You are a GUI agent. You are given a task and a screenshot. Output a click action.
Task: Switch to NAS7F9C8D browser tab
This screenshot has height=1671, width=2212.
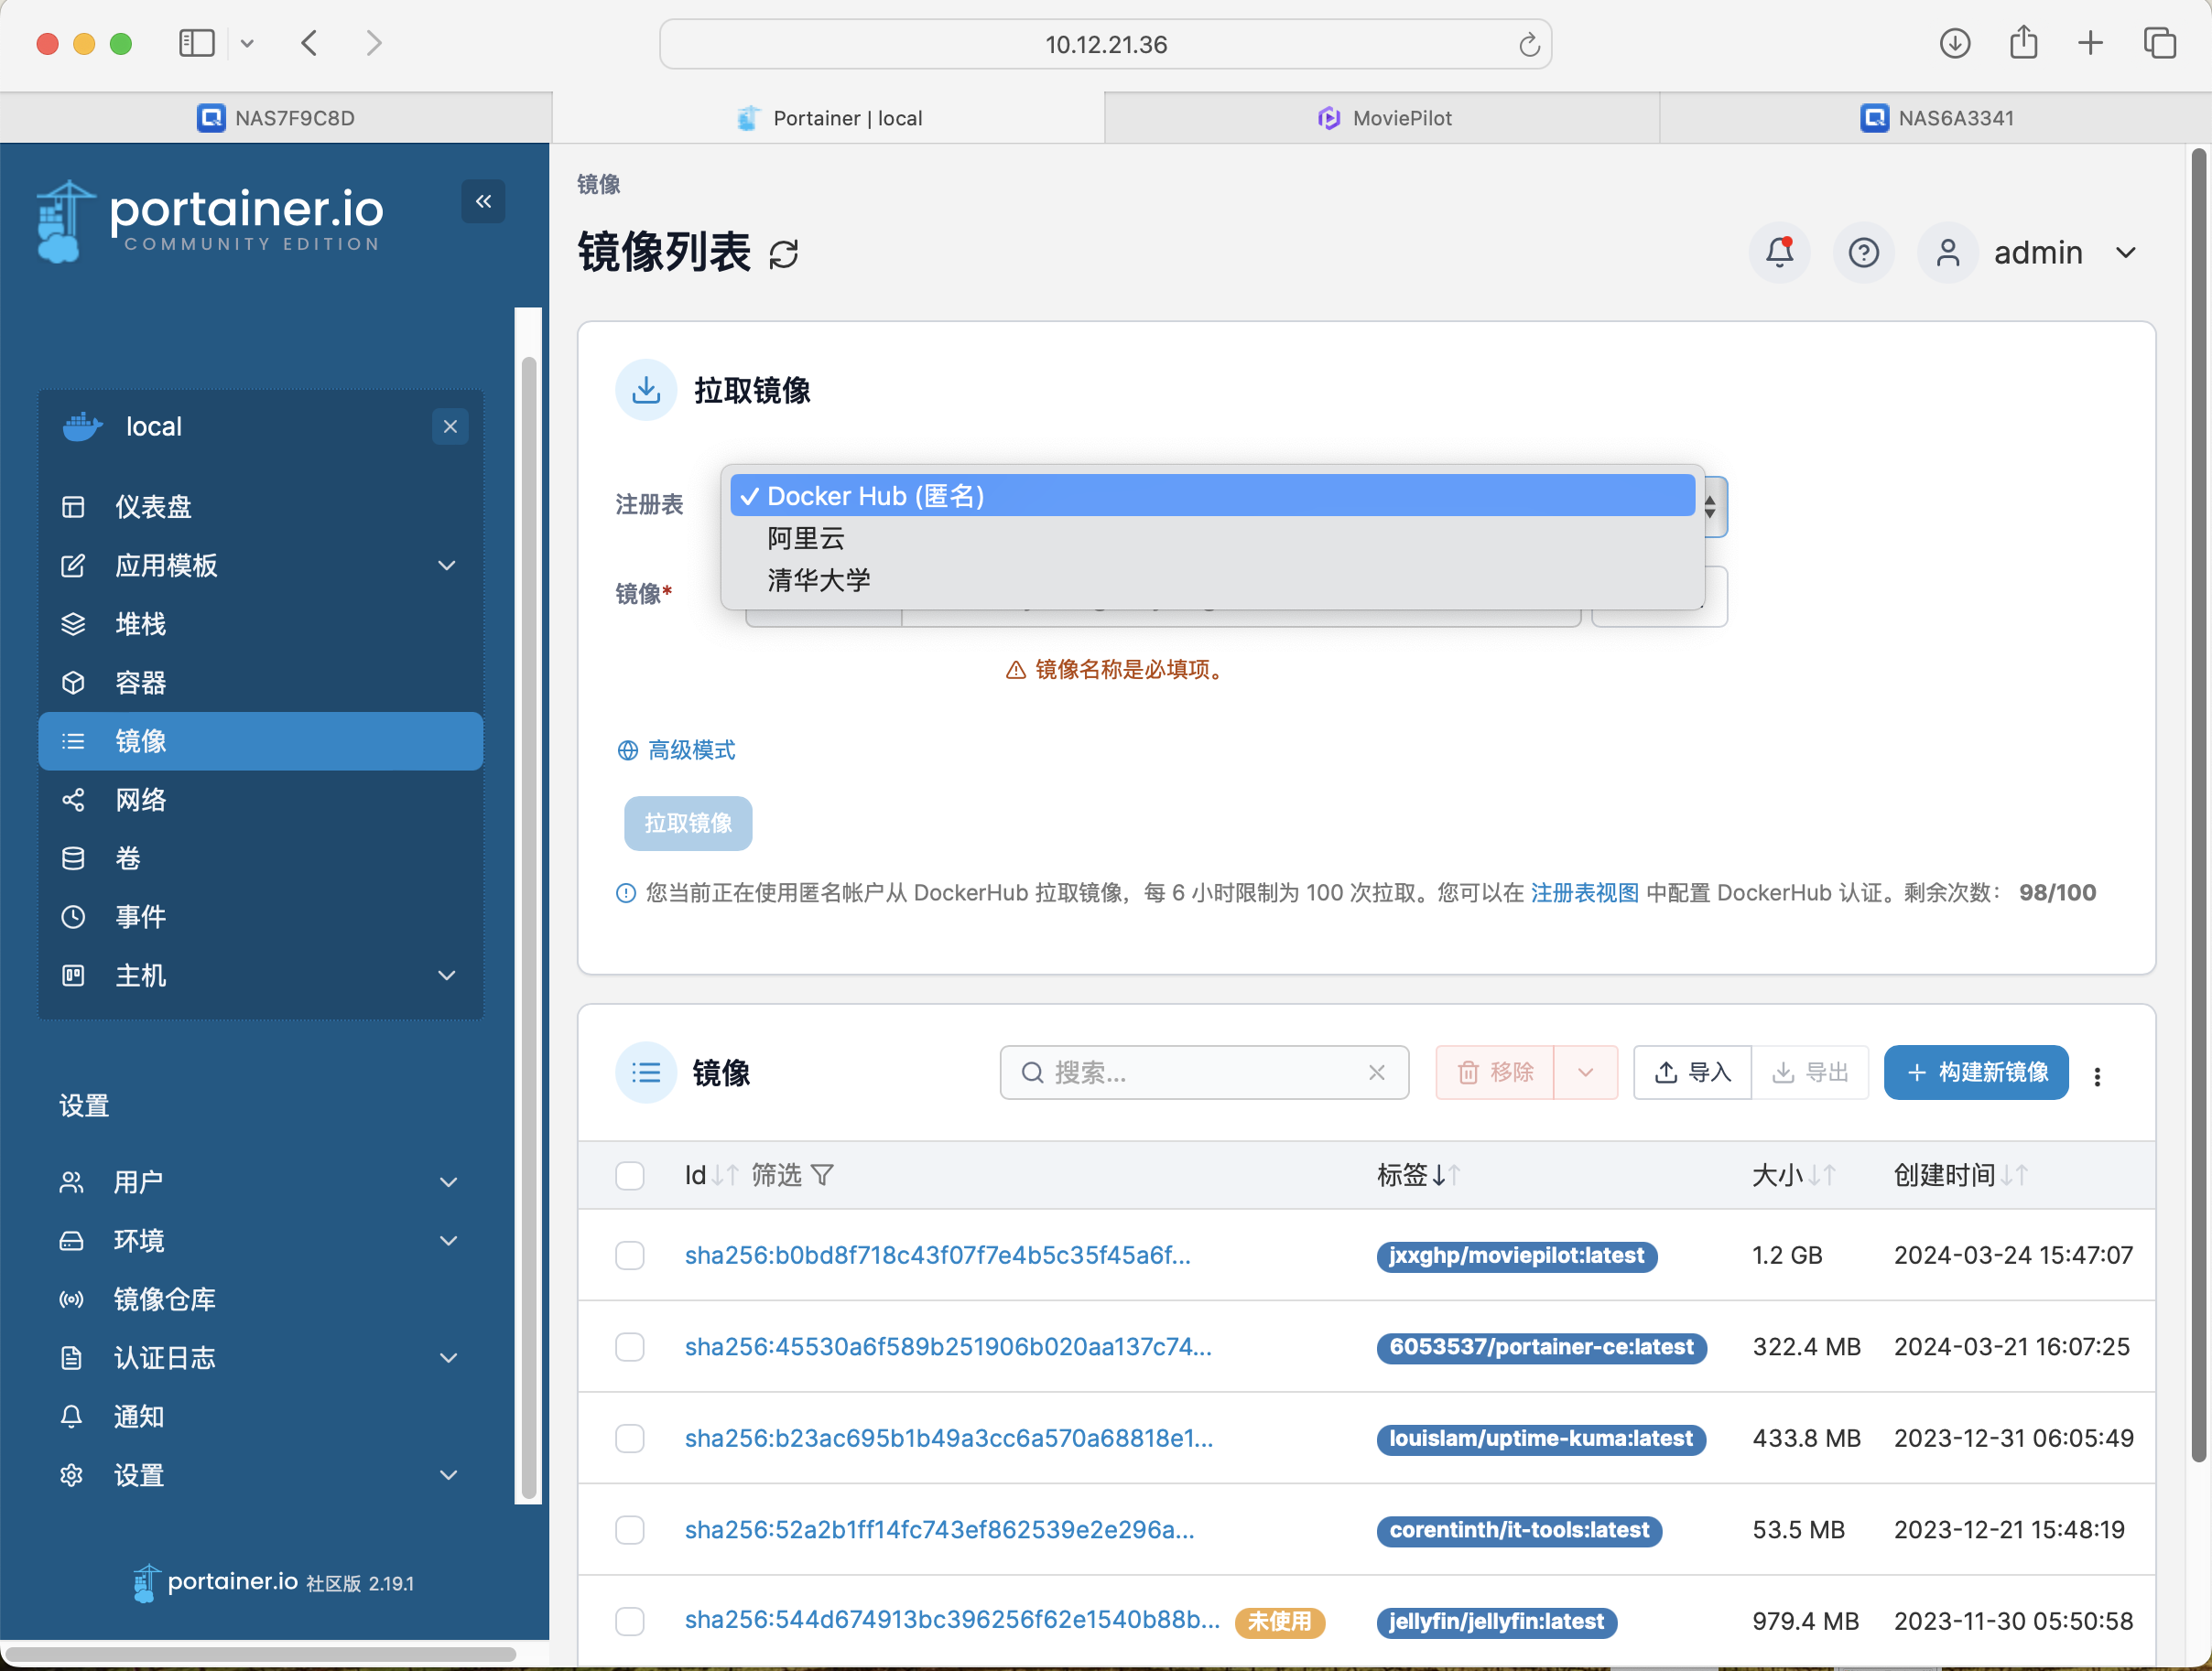click(x=276, y=118)
